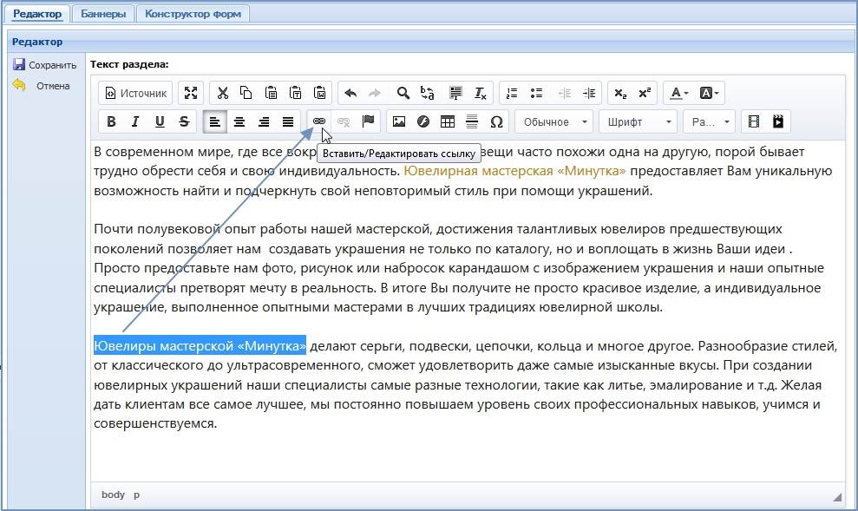Toggle center text alignment
Image resolution: width=858 pixels, height=511 pixels.
[x=239, y=121]
